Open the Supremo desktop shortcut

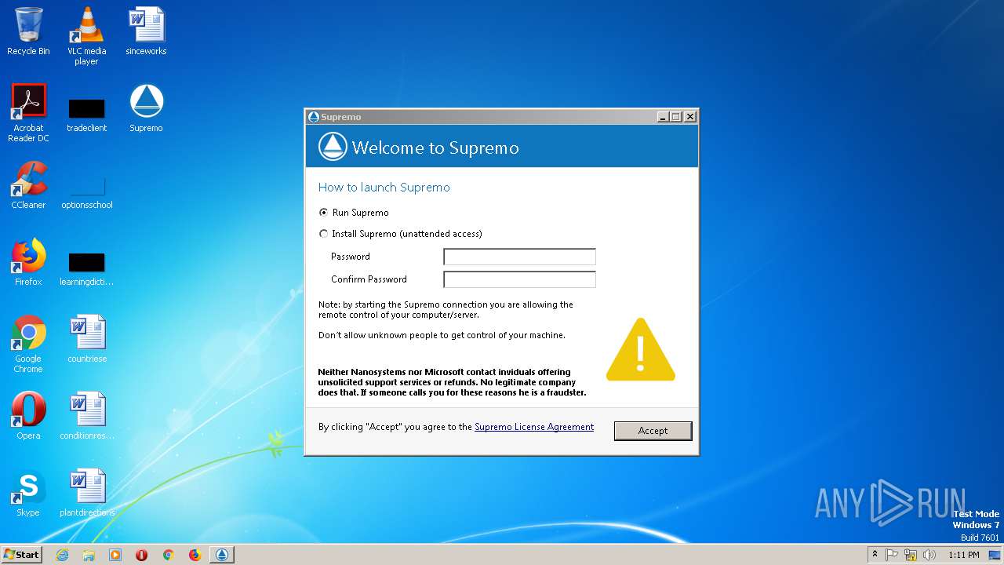point(146,108)
